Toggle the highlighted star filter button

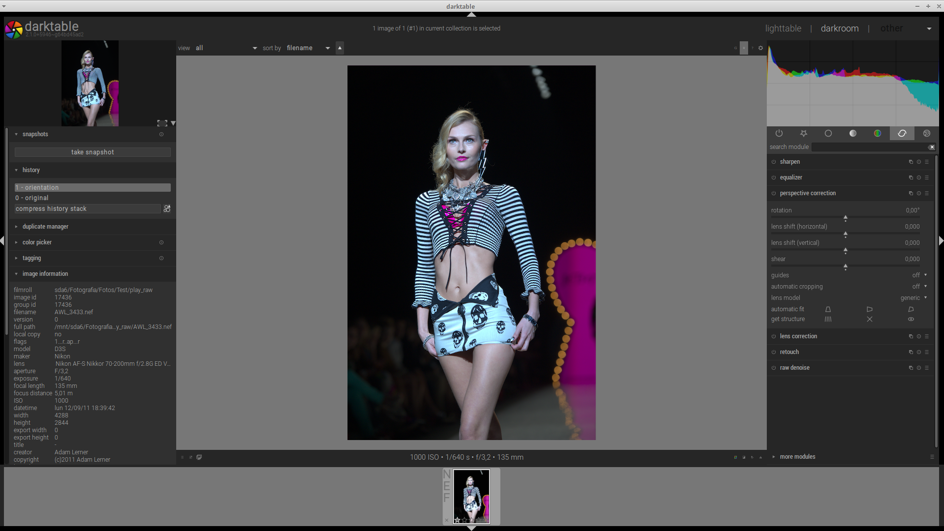744,48
